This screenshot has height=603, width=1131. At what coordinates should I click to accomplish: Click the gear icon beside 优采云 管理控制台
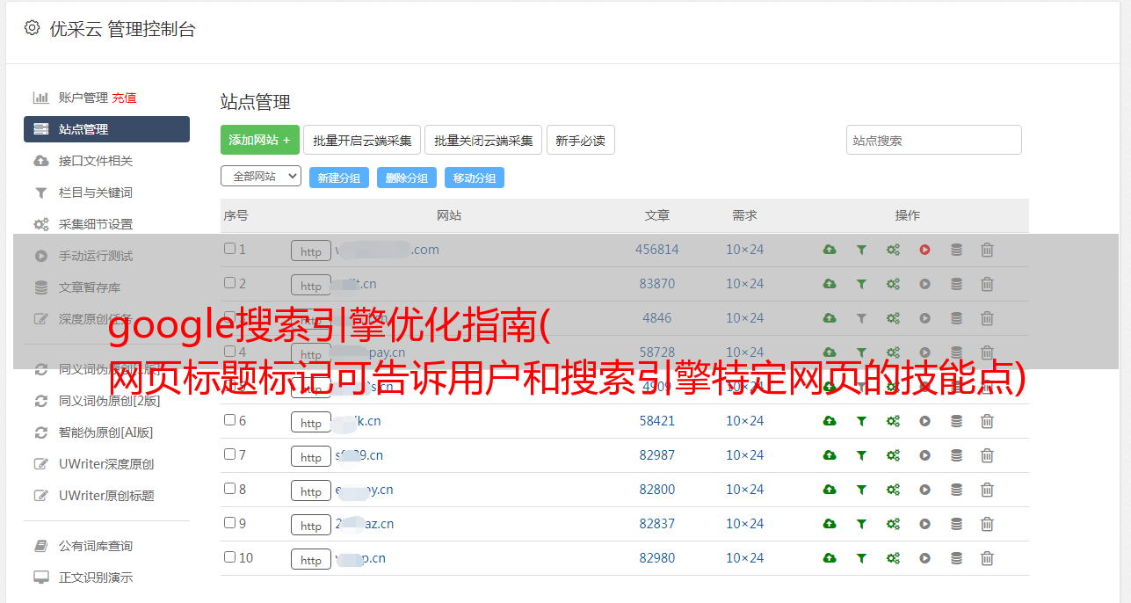[x=32, y=28]
